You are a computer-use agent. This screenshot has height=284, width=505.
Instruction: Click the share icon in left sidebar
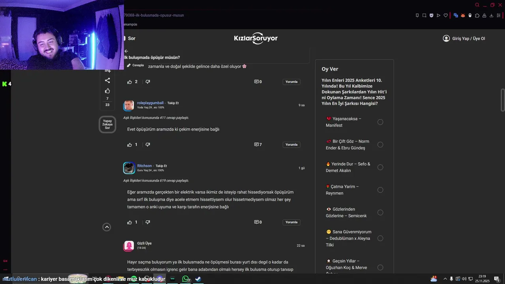pyautogui.click(x=107, y=80)
